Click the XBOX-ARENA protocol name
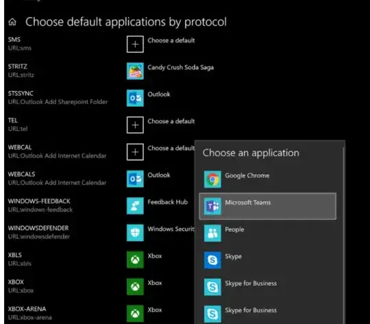 pyautogui.click(x=27, y=309)
